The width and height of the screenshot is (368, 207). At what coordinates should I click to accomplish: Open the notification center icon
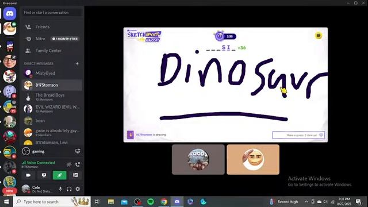pos(358,202)
